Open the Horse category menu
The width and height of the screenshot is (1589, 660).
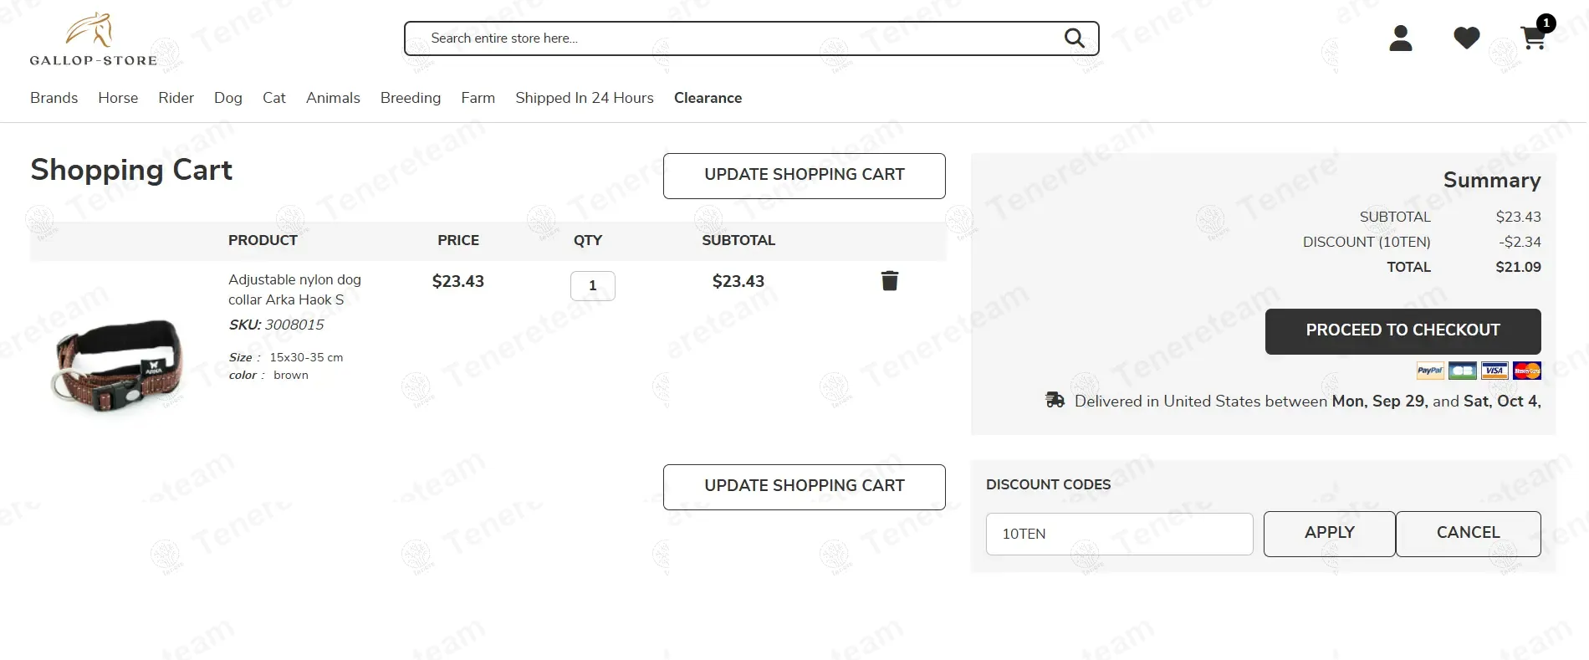tap(118, 98)
